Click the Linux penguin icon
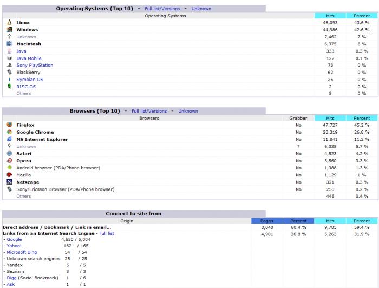 pyautogui.click(x=9, y=23)
